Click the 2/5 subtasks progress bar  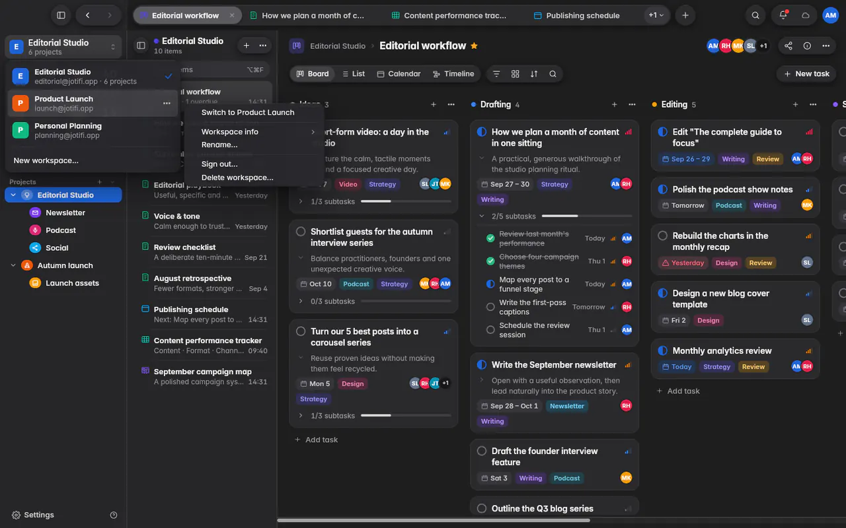point(587,216)
